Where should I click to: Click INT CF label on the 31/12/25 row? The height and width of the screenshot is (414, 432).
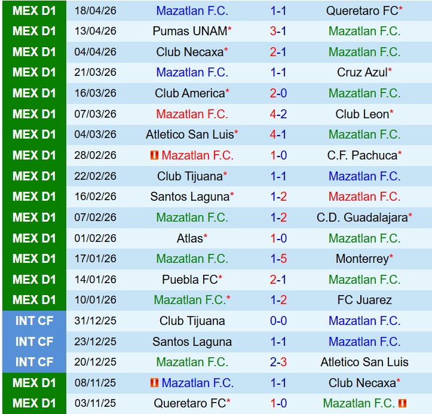click(34, 321)
